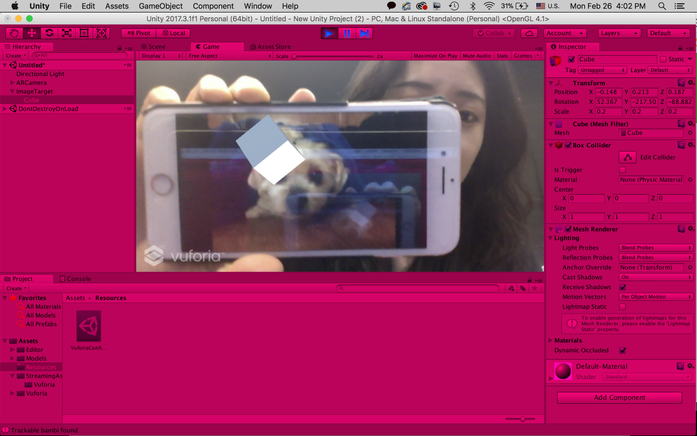Select the Scale tool icon
The height and width of the screenshot is (436, 697).
(67, 33)
